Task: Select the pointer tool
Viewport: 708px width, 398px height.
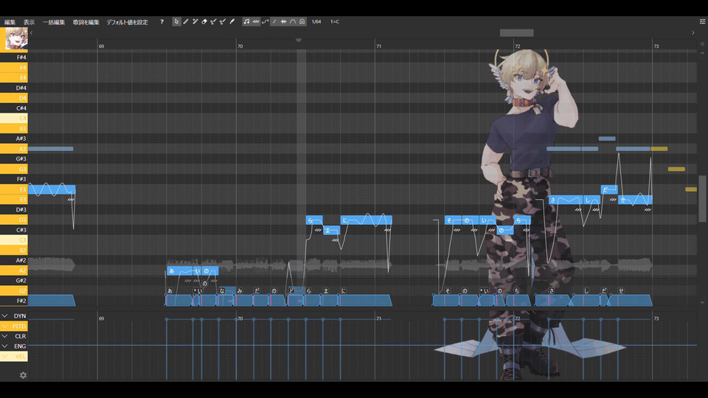Action: pyautogui.click(x=176, y=21)
